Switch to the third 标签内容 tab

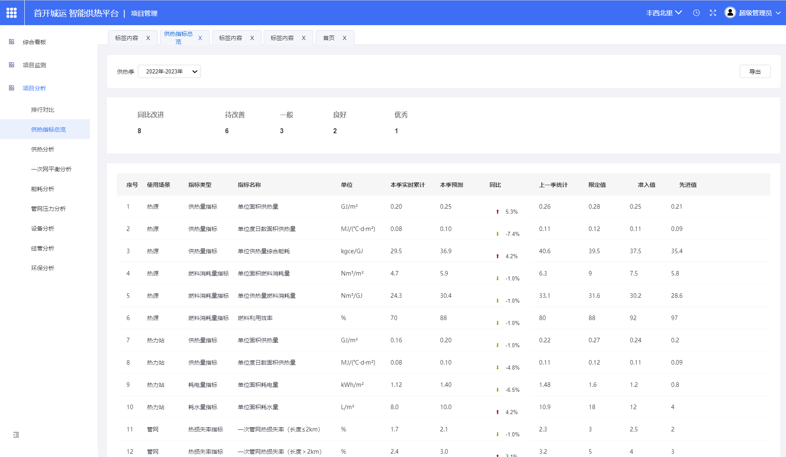pyautogui.click(x=282, y=38)
